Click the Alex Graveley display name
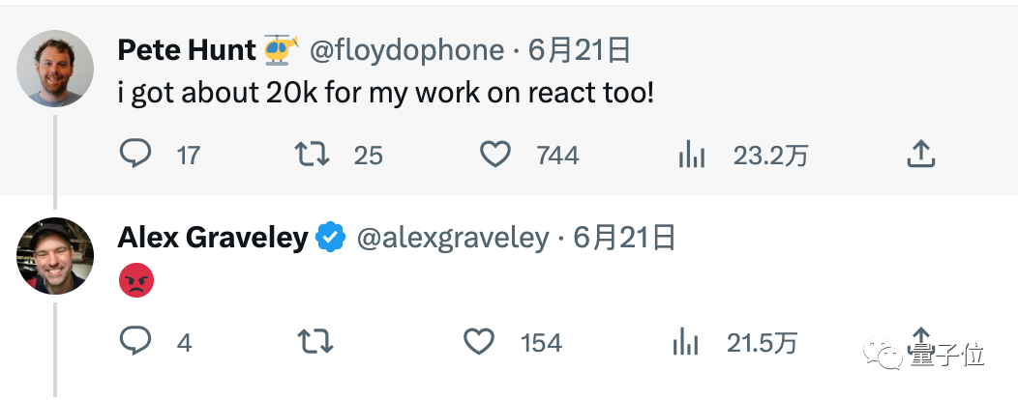This screenshot has height=400, width=1018. pyautogui.click(x=212, y=237)
